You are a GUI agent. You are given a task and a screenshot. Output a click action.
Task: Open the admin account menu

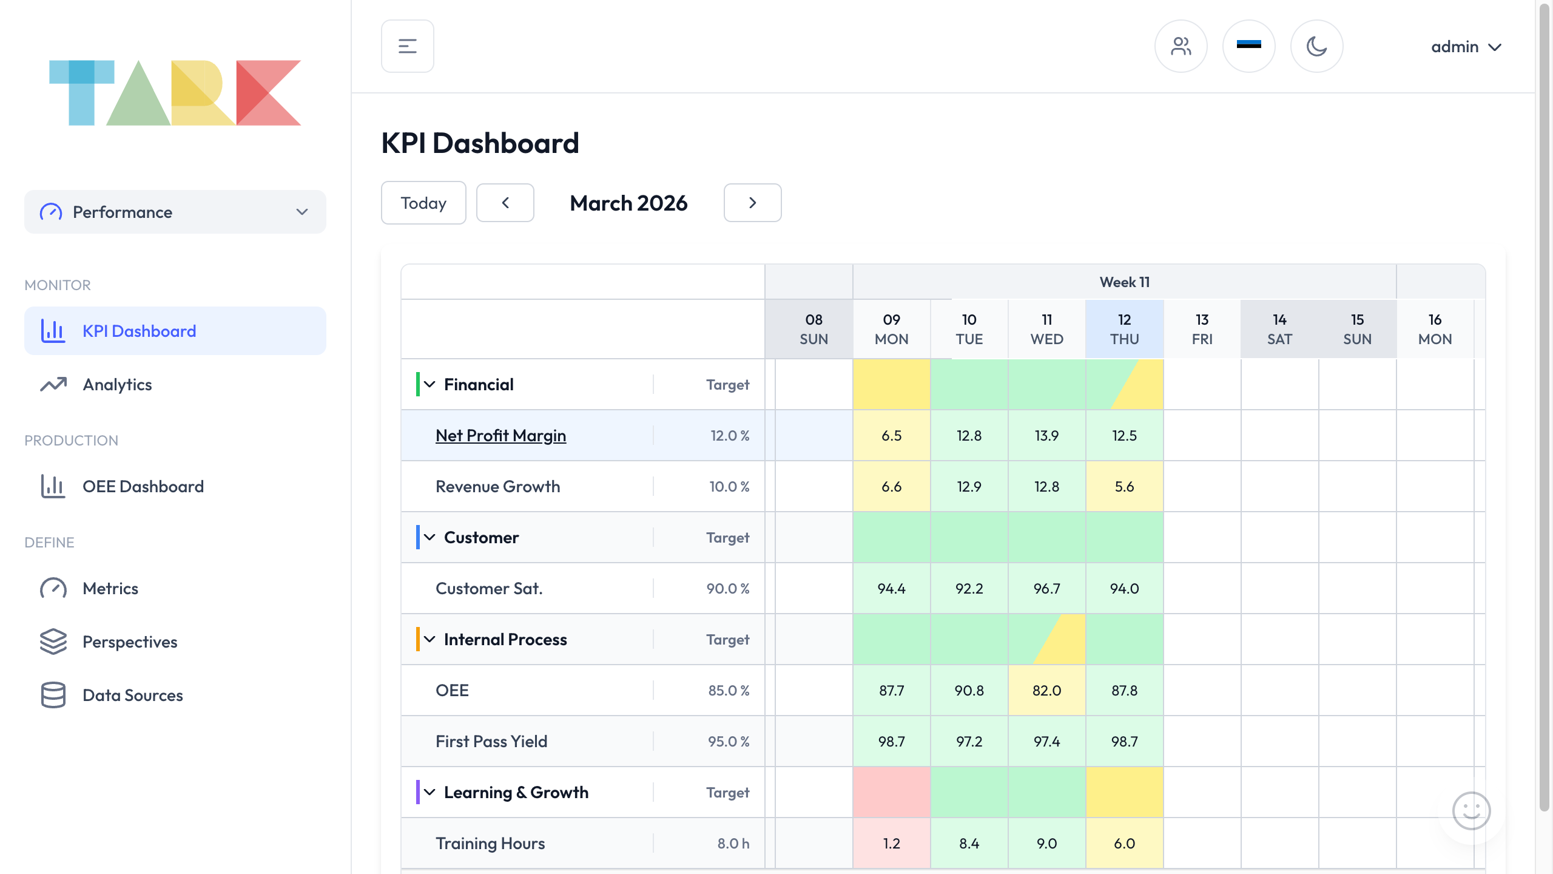pyautogui.click(x=1467, y=46)
